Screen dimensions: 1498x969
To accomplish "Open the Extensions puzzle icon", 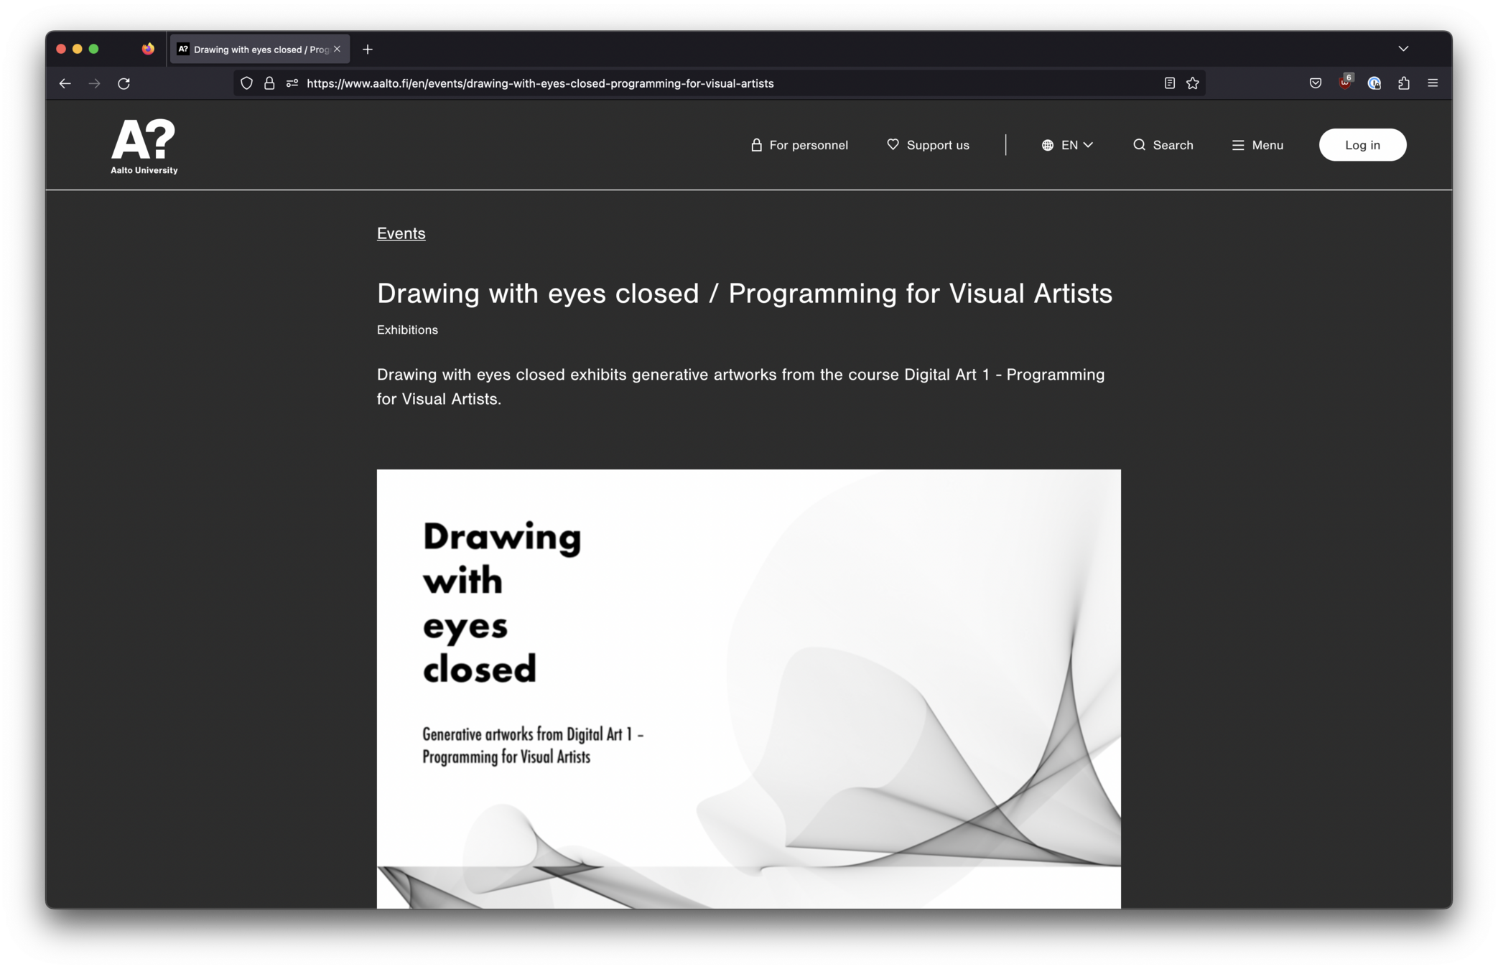I will [x=1403, y=83].
